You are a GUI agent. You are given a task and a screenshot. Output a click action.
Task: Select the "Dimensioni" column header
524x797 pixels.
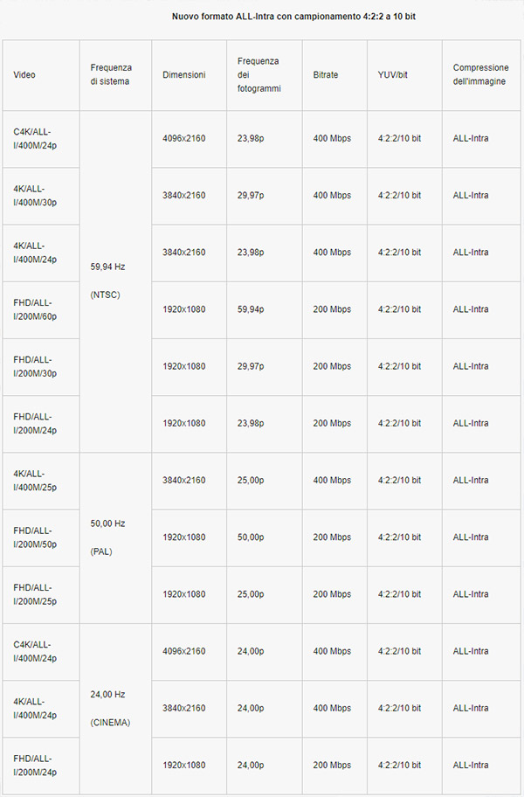tap(183, 75)
